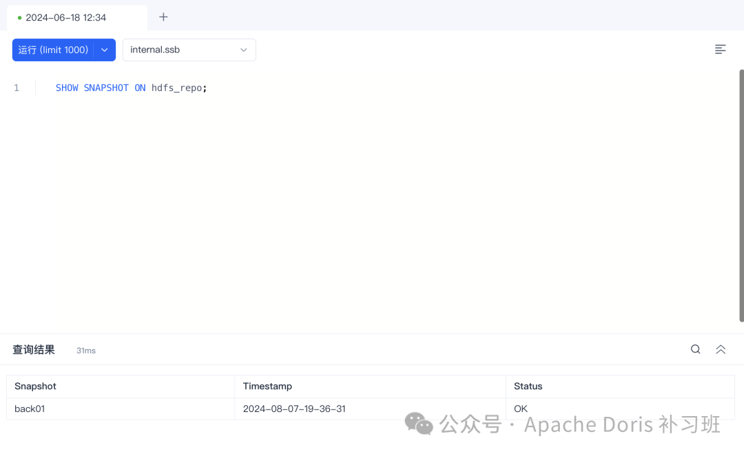
Task: Click the editor vertical scrollbar
Action: click(741, 196)
